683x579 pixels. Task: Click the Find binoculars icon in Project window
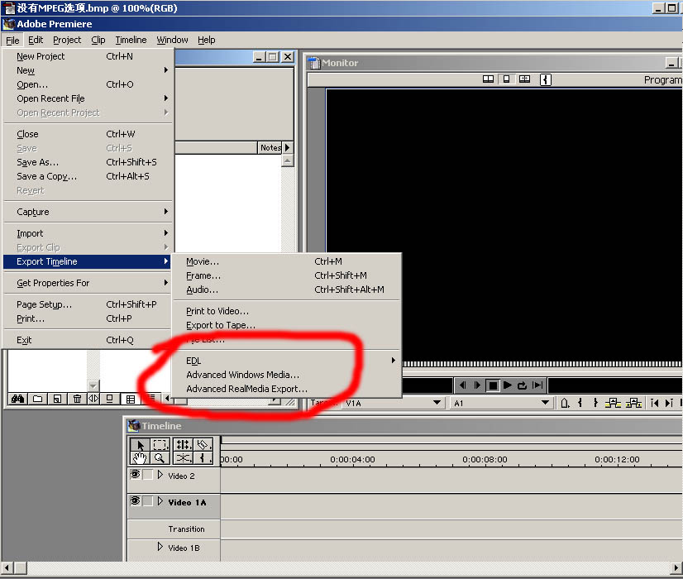pos(18,399)
